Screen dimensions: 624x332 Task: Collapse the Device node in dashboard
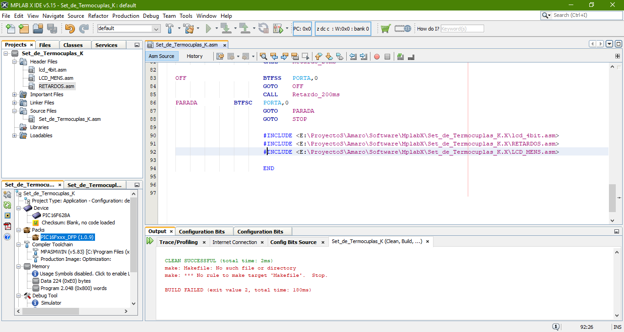(x=19, y=208)
